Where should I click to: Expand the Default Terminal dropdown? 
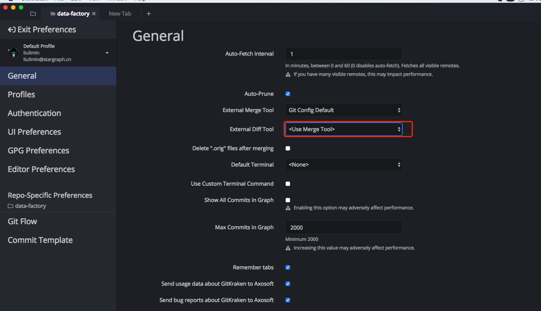tap(344, 165)
